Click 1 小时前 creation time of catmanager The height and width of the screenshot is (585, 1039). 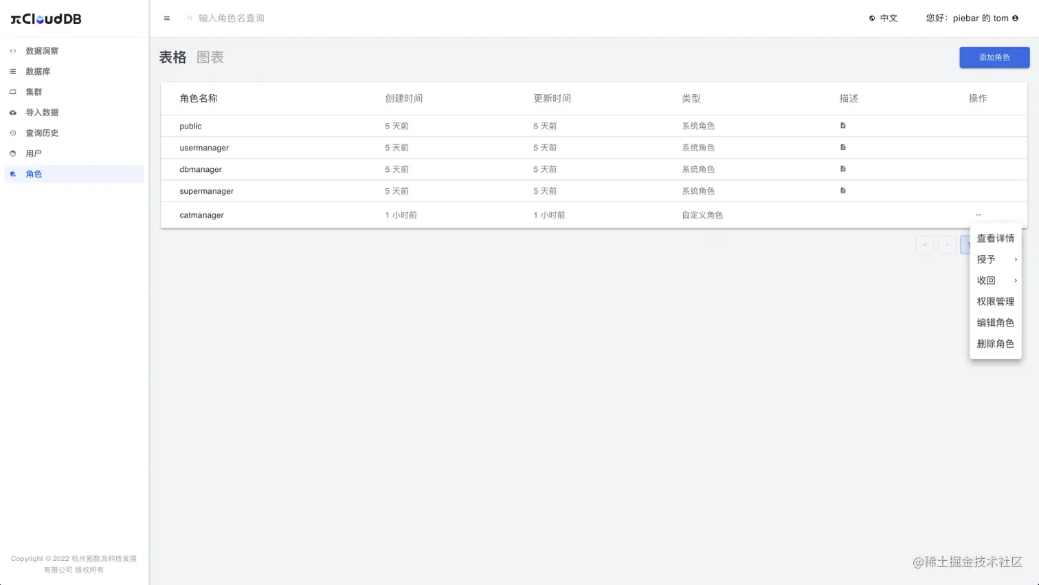[x=401, y=215]
